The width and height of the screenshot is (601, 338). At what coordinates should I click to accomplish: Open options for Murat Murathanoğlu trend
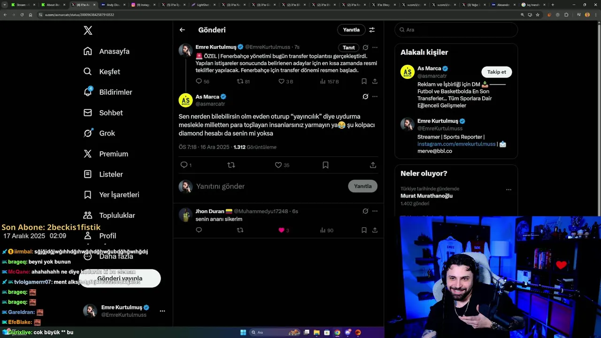click(509, 190)
